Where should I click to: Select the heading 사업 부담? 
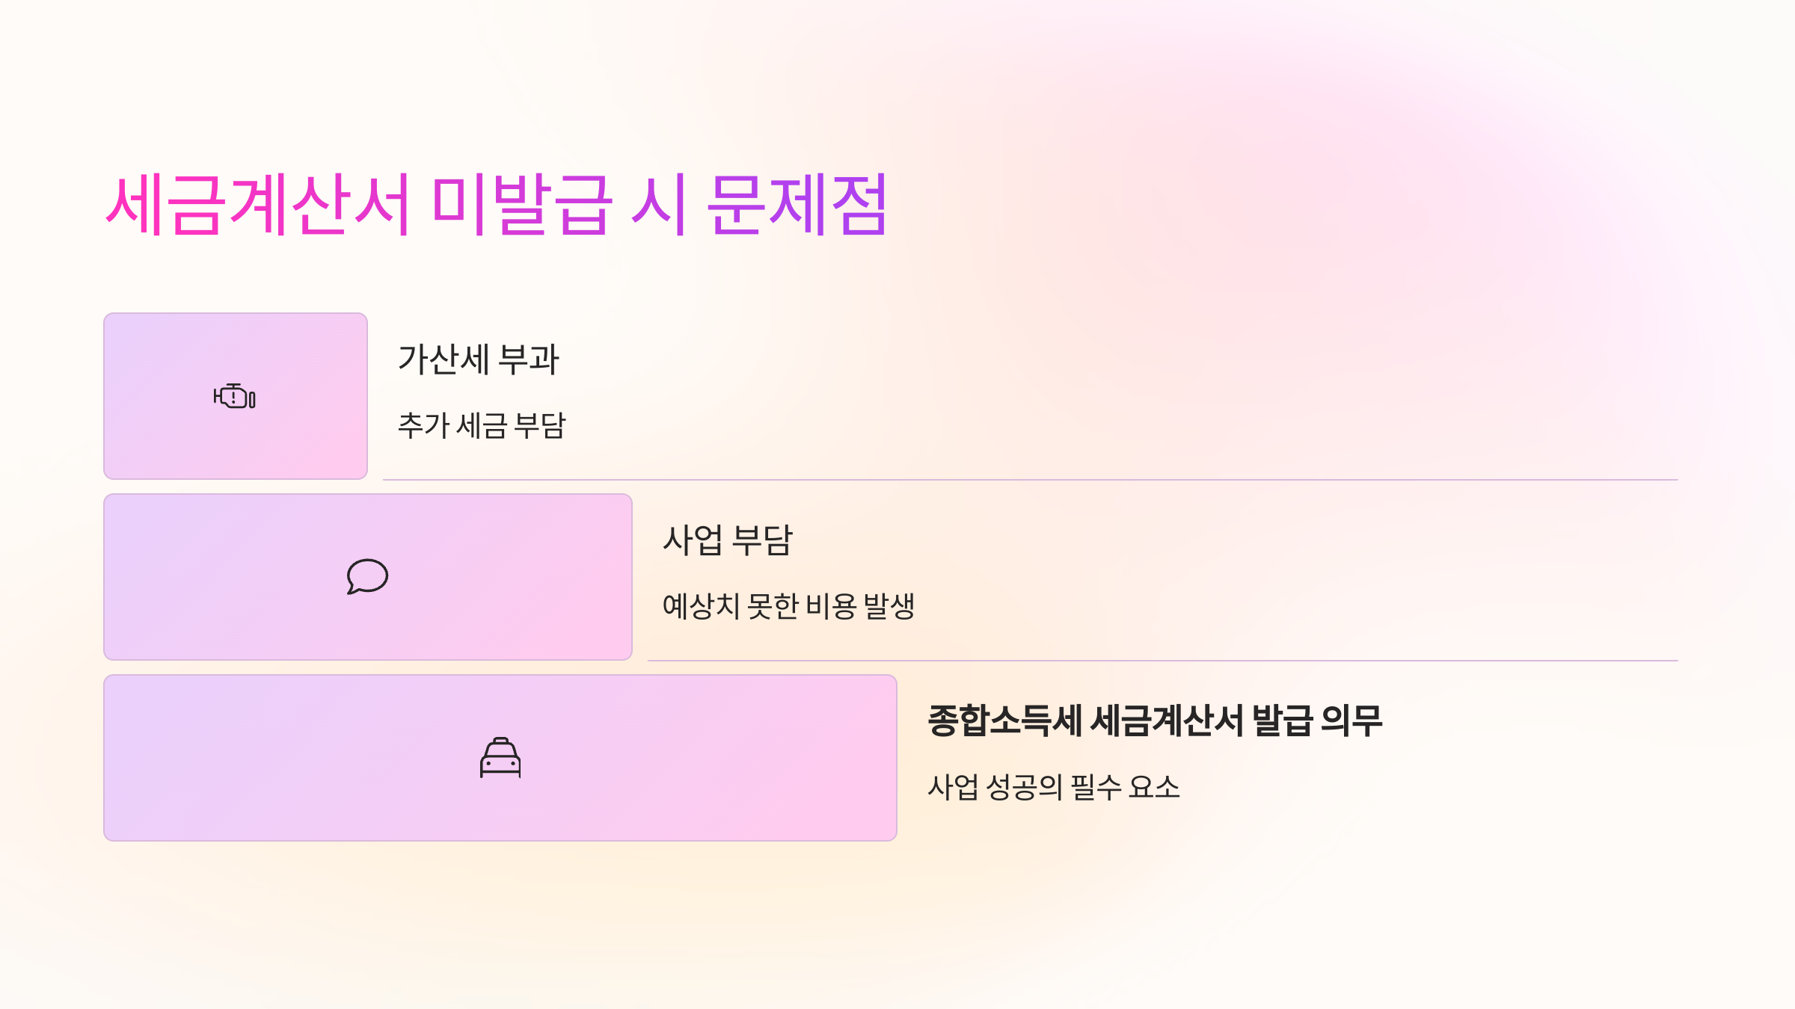click(728, 540)
